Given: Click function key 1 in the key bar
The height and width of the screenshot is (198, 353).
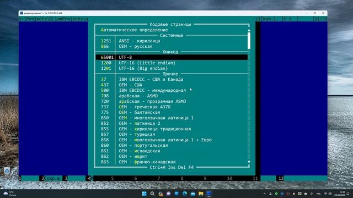Looking at the screenshot, I should 29,178.
